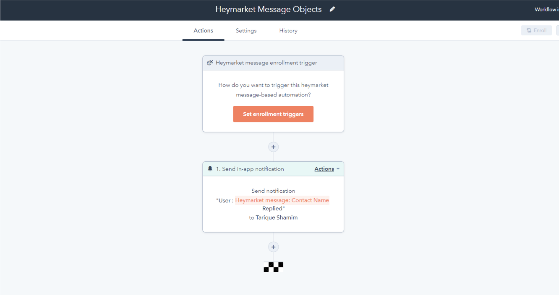559x295 pixels.
Task: Add action below Send in-app notification
Action: click(x=273, y=247)
